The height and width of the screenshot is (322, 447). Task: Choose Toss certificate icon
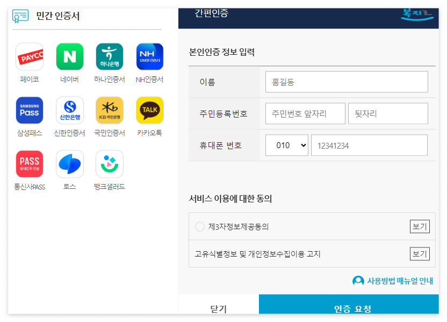point(69,164)
